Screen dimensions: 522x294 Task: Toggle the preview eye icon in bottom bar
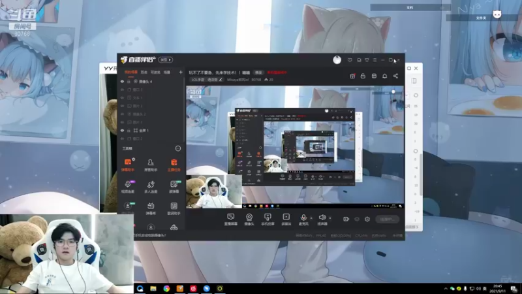(357, 219)
